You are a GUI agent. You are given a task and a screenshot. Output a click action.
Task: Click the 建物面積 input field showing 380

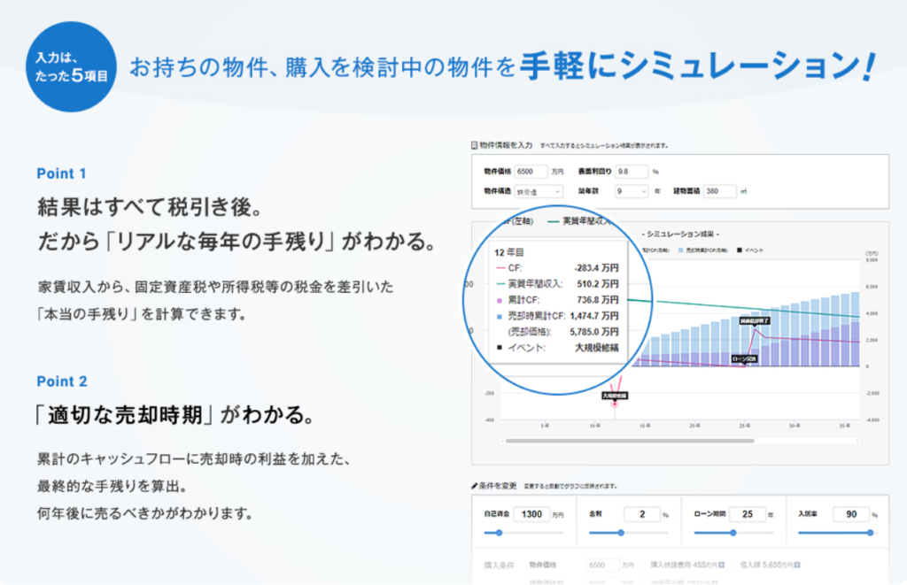point(721,190)
